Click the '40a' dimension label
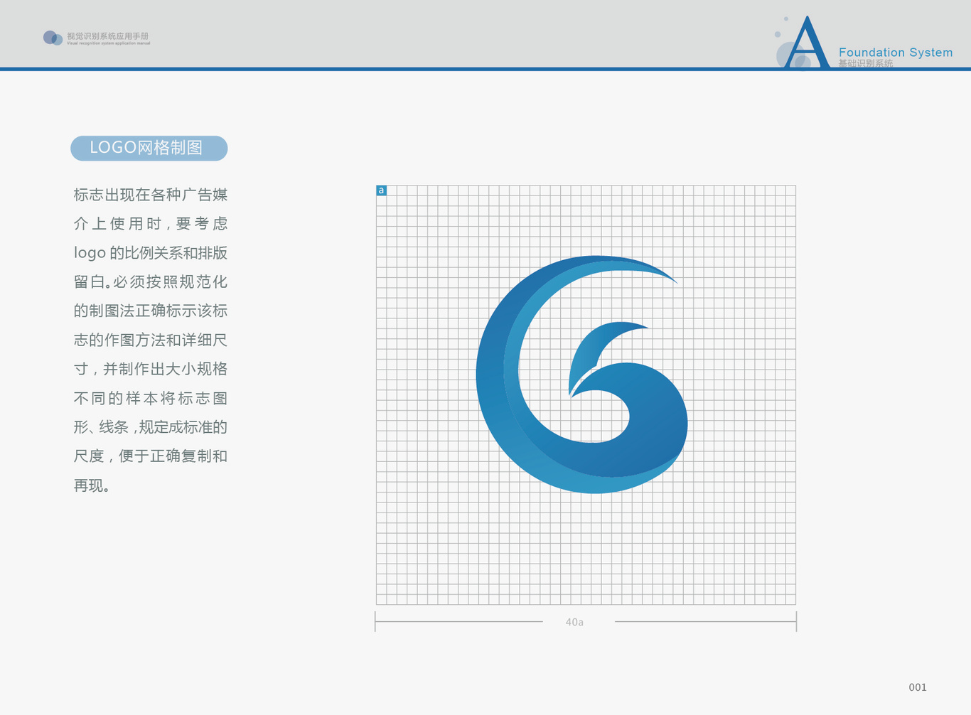This screenshot has height=715, width=971. click(x=574, y=622)
